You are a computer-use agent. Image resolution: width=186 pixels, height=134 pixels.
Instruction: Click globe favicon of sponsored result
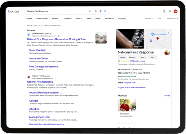[x=29, y=35]
